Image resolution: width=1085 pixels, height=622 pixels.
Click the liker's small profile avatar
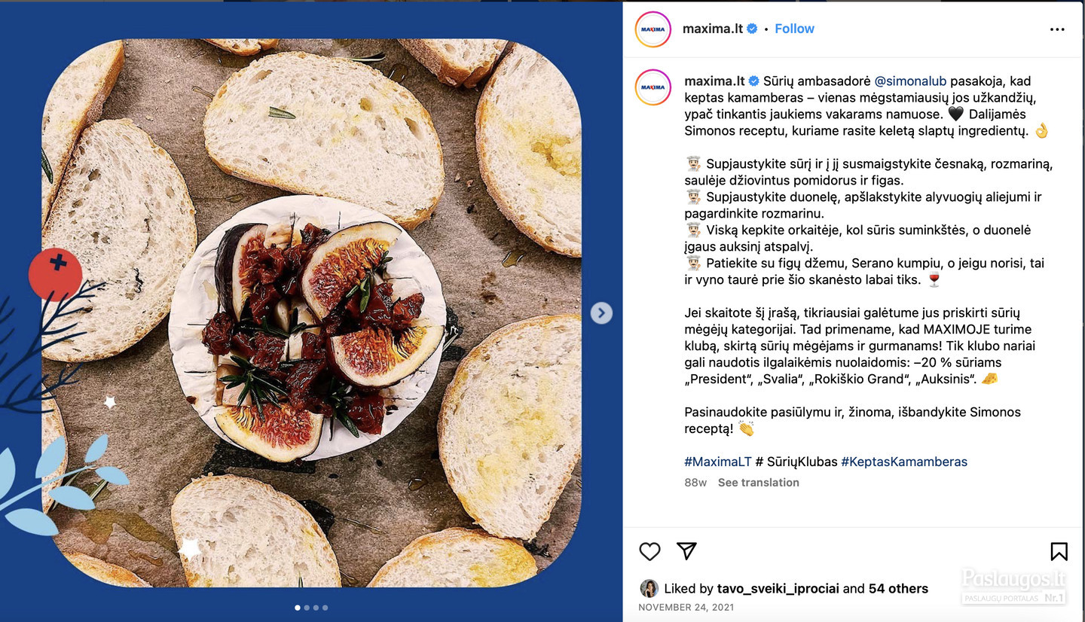pos(648,588)
